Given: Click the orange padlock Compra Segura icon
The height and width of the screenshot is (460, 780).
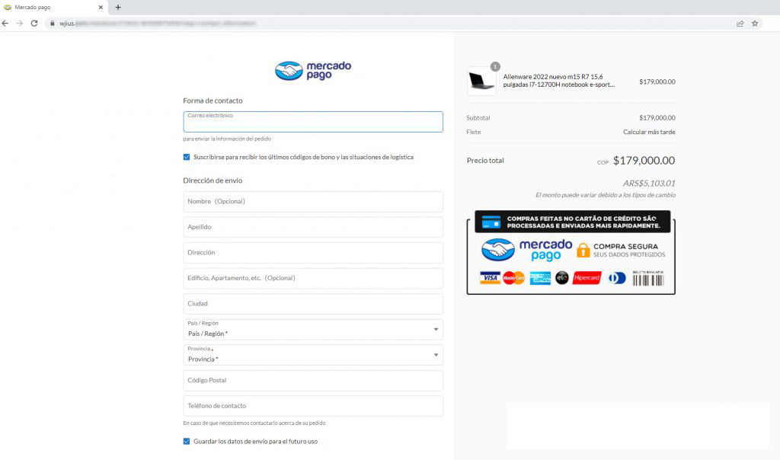Looking at the screenshot, I should (583, 250).
